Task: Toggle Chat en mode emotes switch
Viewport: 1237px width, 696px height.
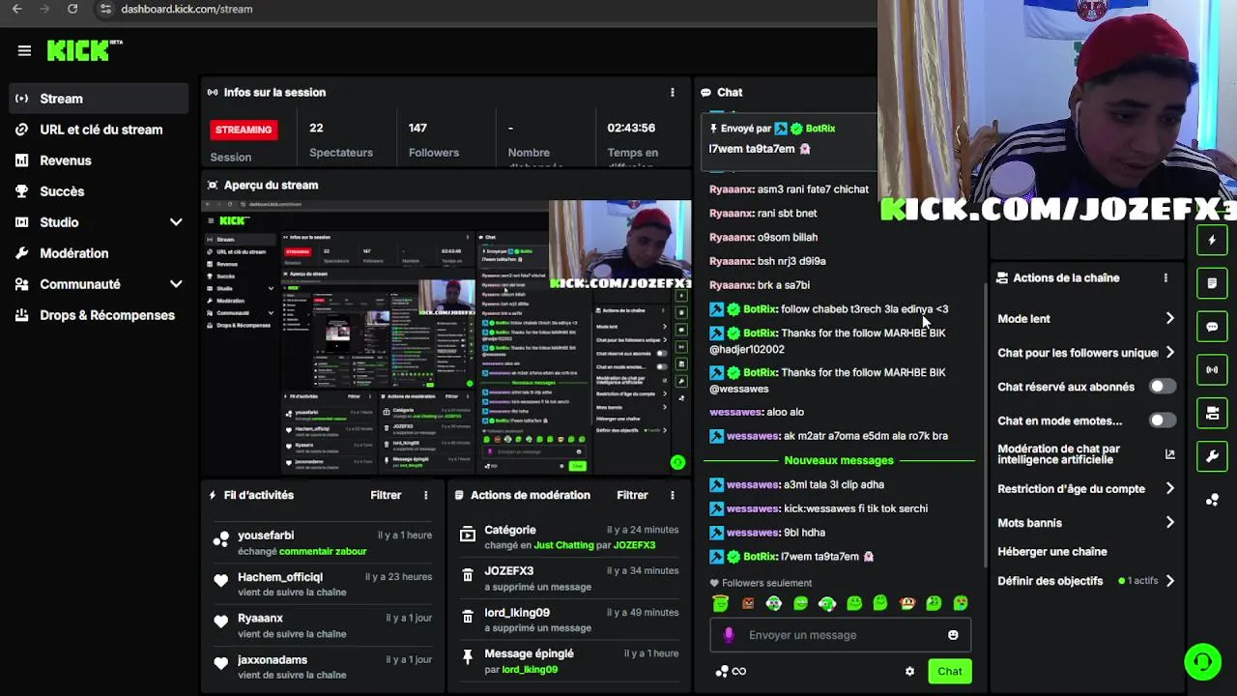Action: pyautogui.click(x=1163, y=420)
